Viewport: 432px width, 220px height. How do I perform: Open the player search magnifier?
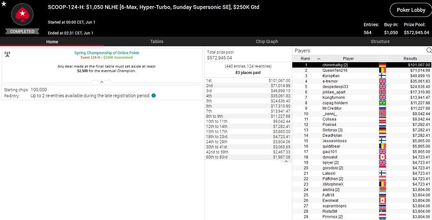(x=429, y=50)
